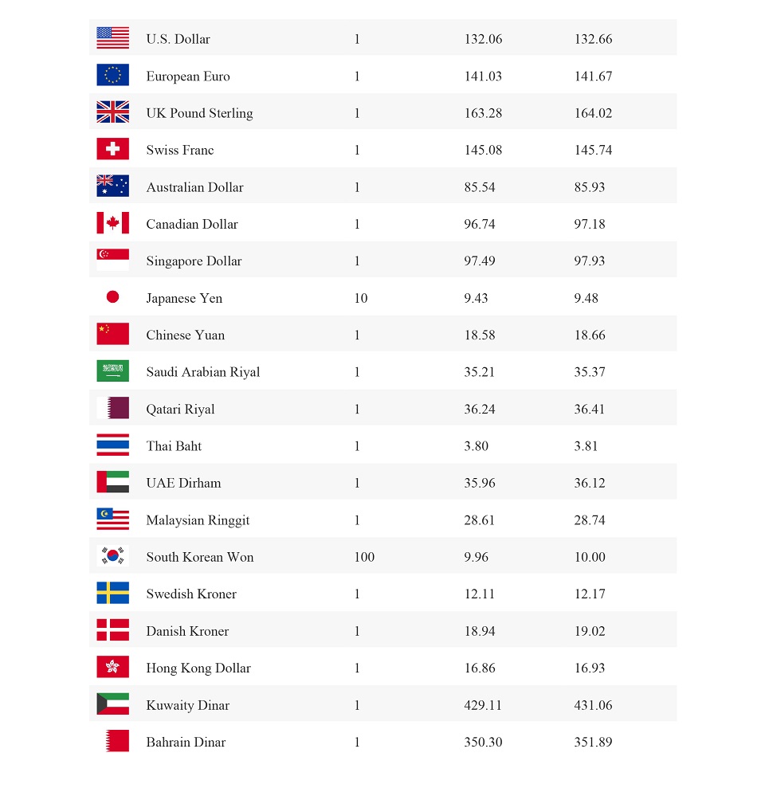
Task: Click the Kuwaity Dinar selling rate 431.06
Action: pos(593,705)
